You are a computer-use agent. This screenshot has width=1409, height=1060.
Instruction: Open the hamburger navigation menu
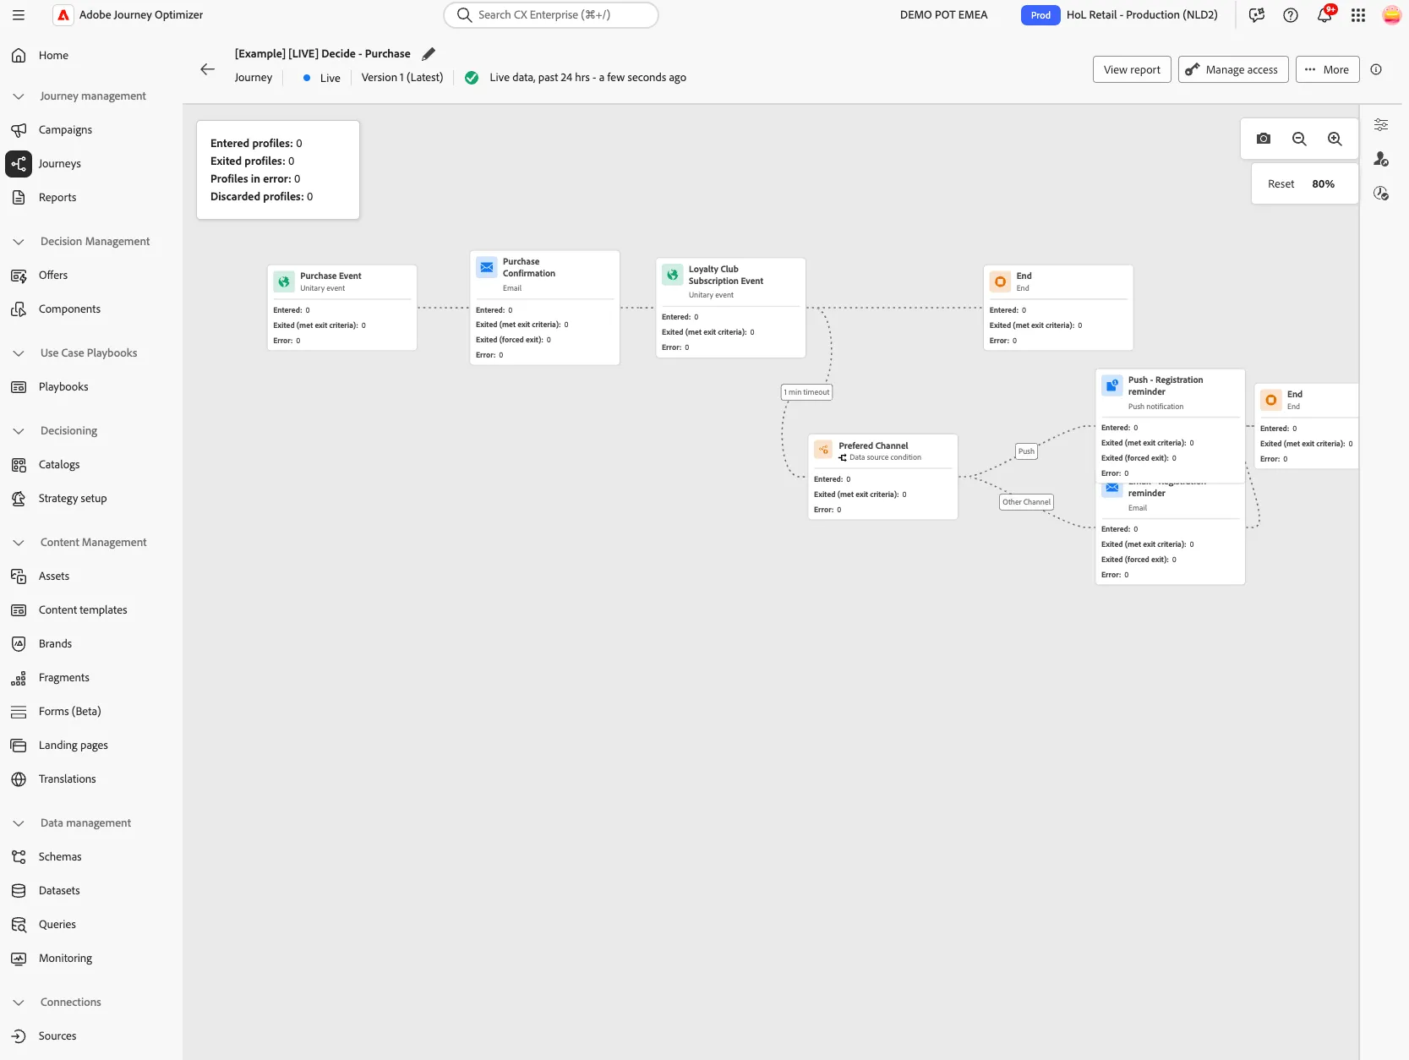(x=19, y=15)
